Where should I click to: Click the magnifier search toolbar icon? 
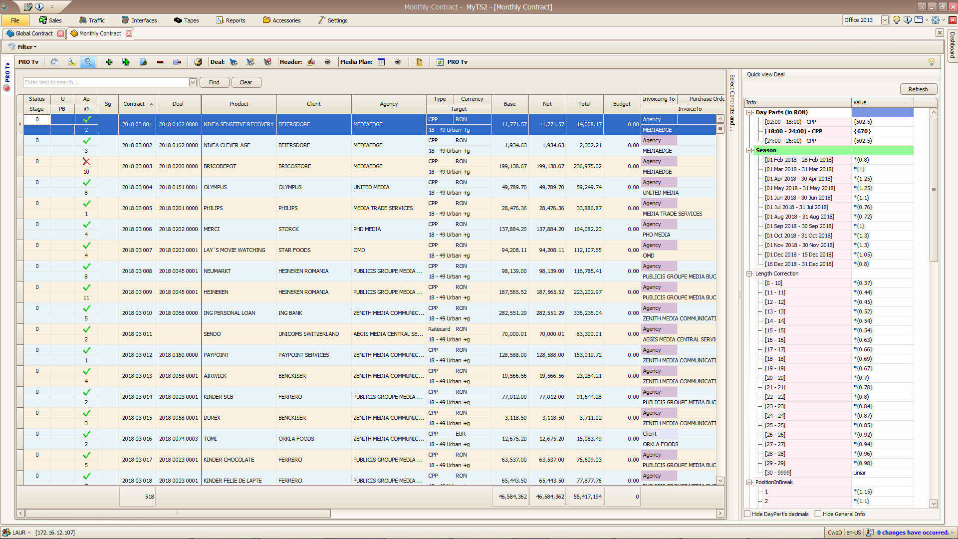point(88,62)
